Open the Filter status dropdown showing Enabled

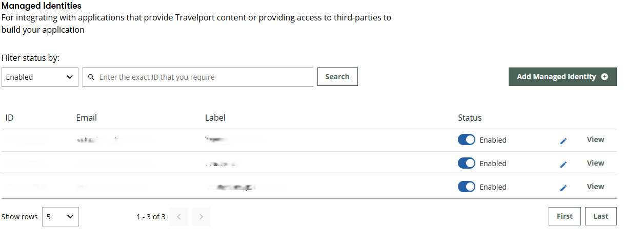[40, 77]
